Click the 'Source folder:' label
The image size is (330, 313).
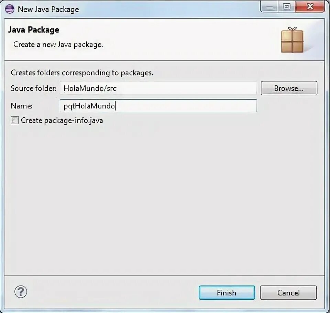[x=34, y=89]
